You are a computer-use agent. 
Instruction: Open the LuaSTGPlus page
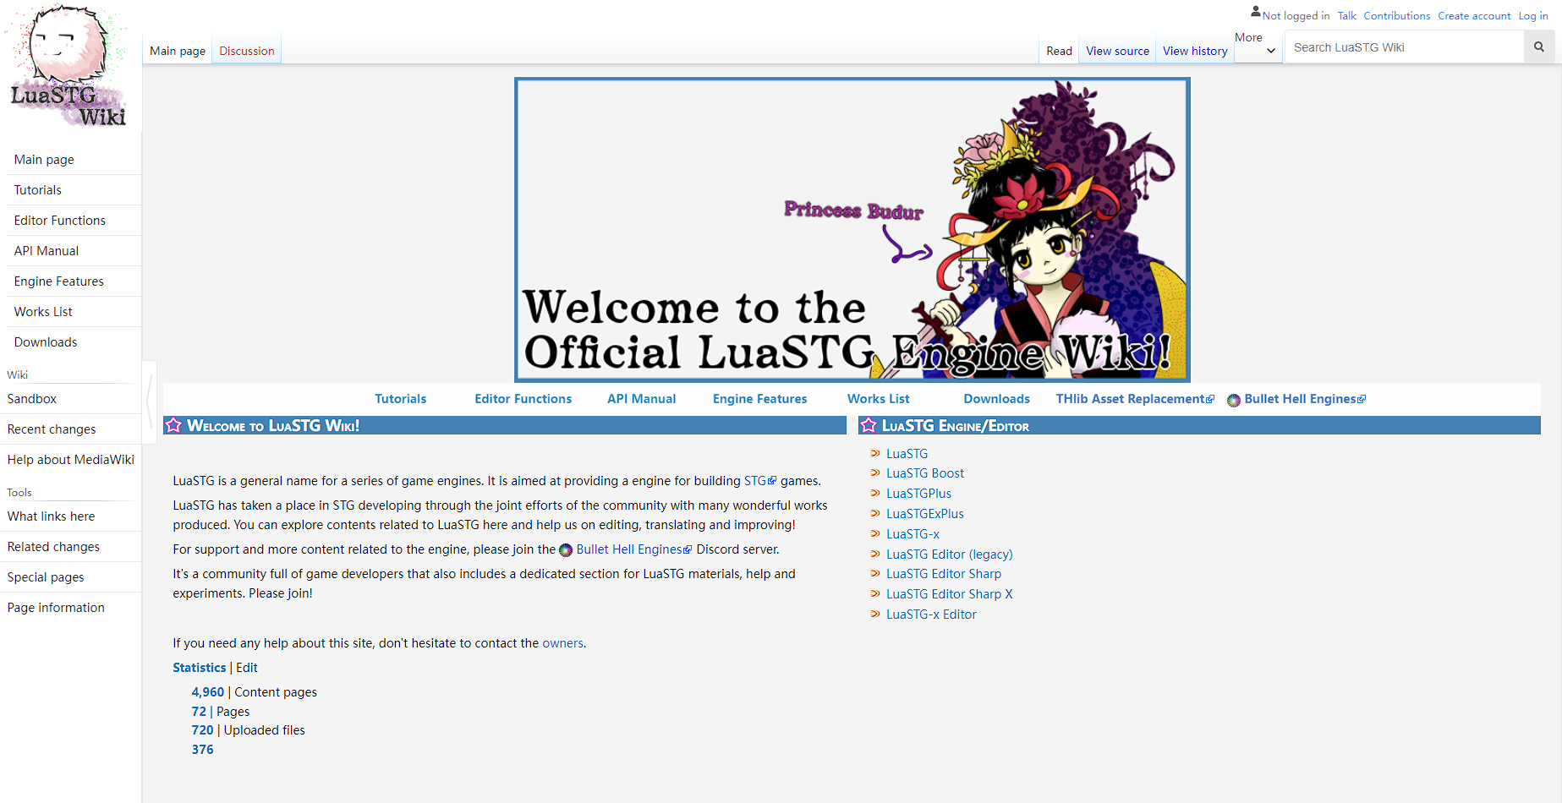click(918, 494)
